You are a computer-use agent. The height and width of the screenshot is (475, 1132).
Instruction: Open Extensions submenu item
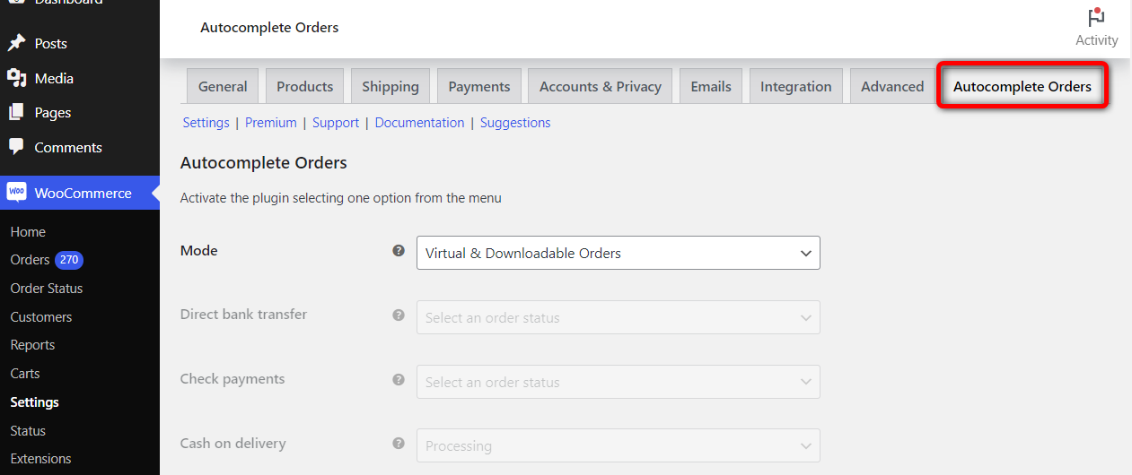point(40,459)
